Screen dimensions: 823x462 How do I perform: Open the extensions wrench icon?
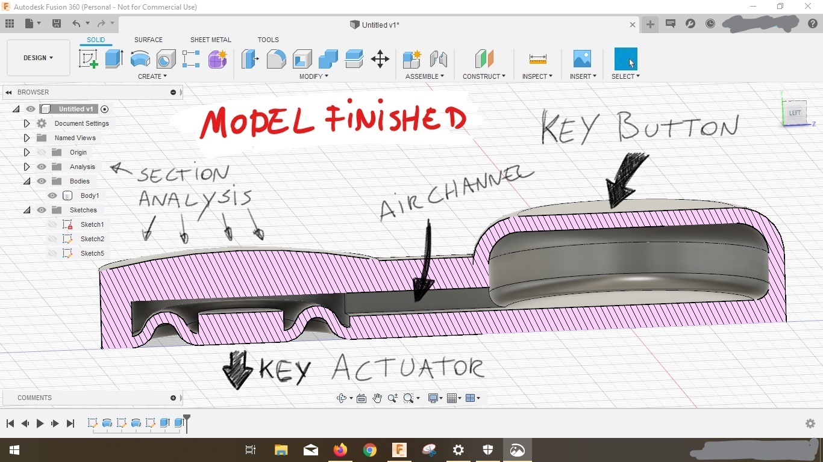(x=690, y=23)
